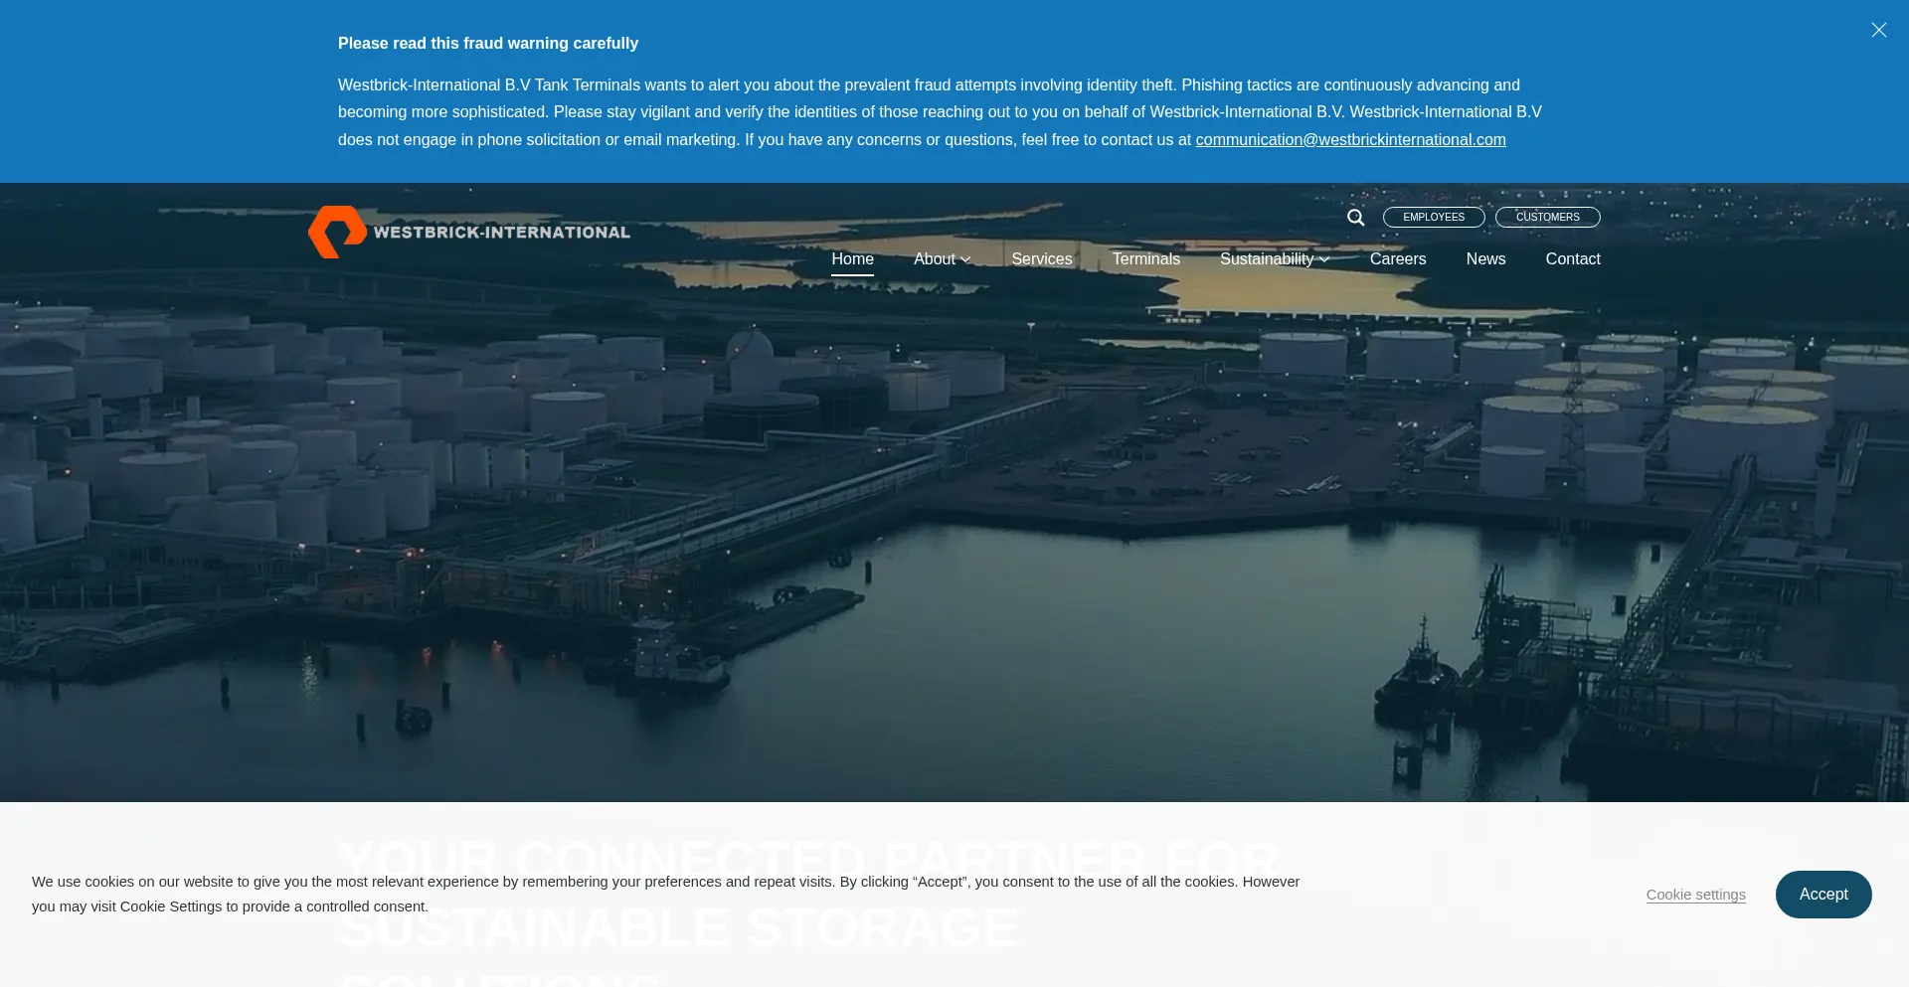Image resolution: width=1909 pixels, height=987 pixels.
Task: Click the About menu label
Action: 934,259
